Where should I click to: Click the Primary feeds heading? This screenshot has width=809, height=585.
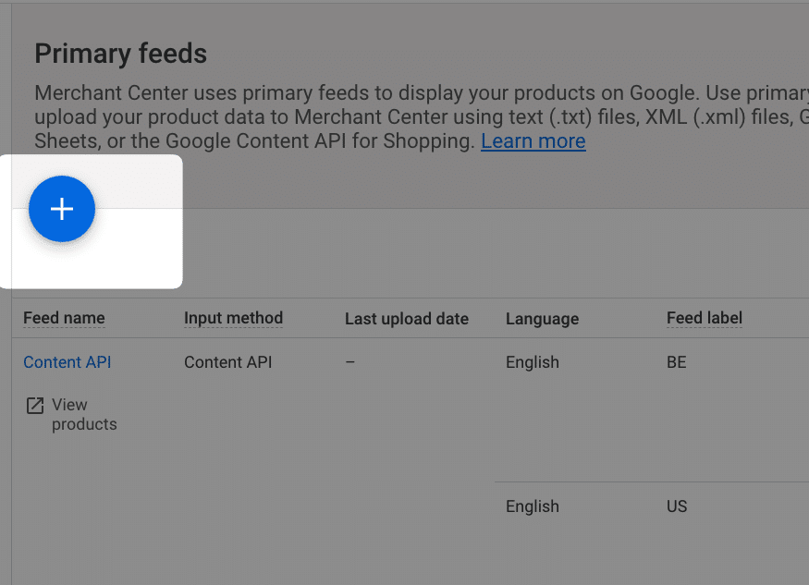(x=121, y=54)
